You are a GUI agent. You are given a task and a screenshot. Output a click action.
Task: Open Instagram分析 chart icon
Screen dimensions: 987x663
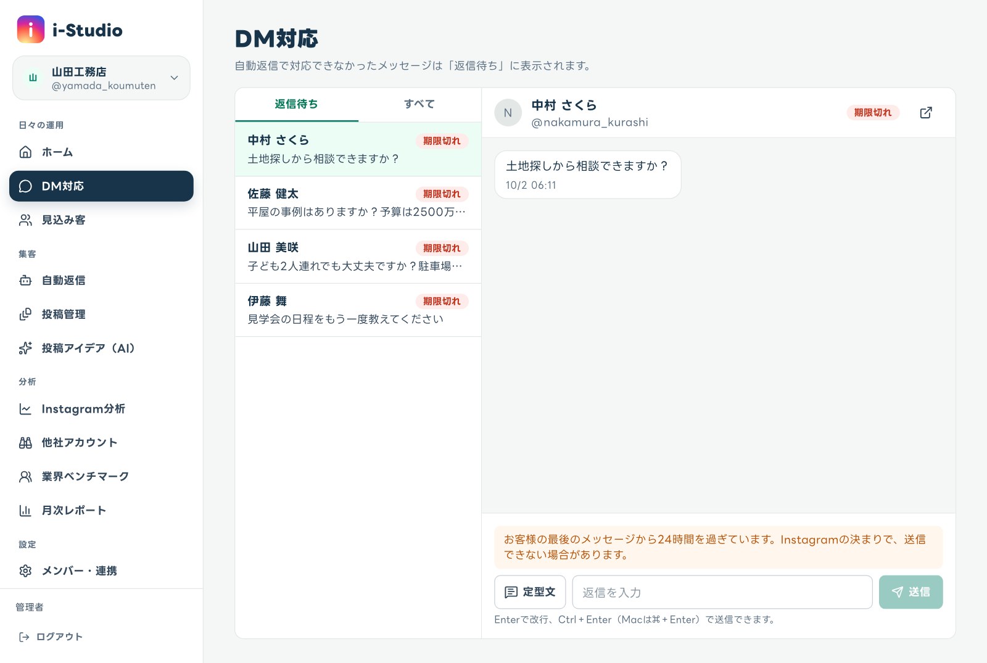(25, 409)
